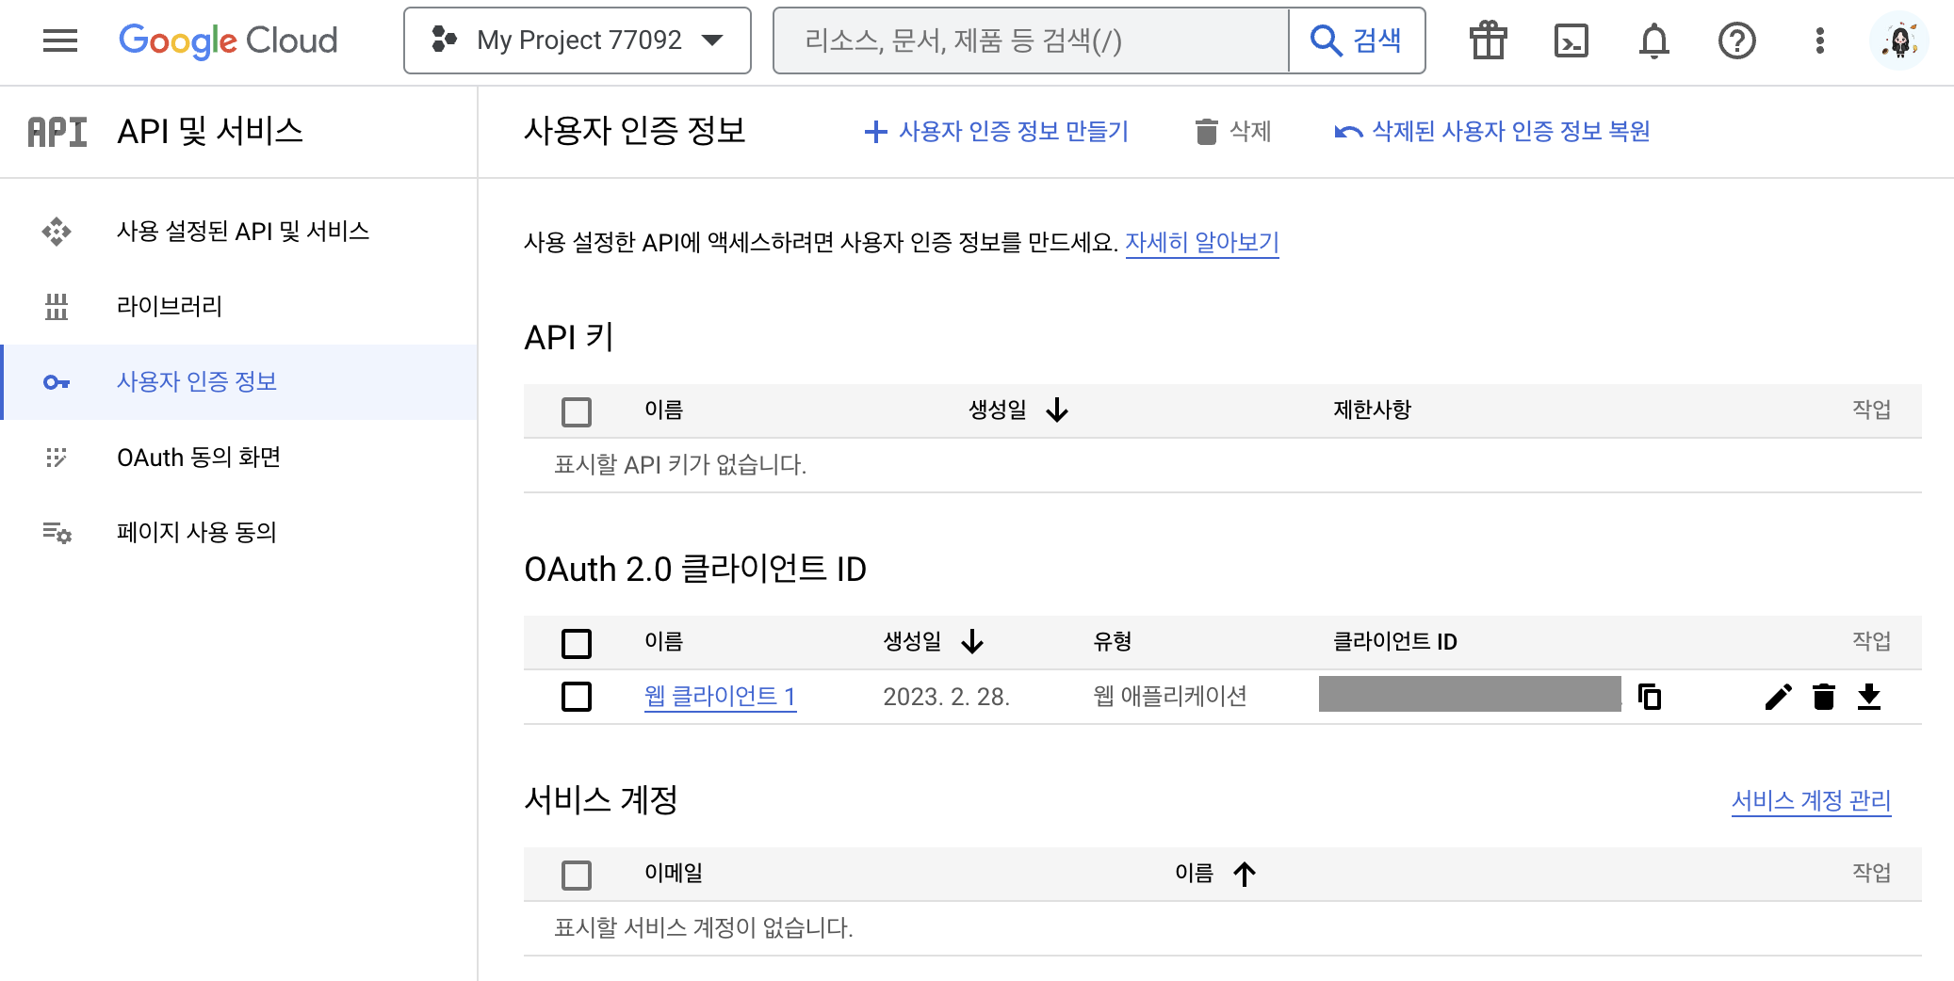
Task: Edit 웹 클라이언트 1 with pencil icon
Action: [x=1778, y=697]
